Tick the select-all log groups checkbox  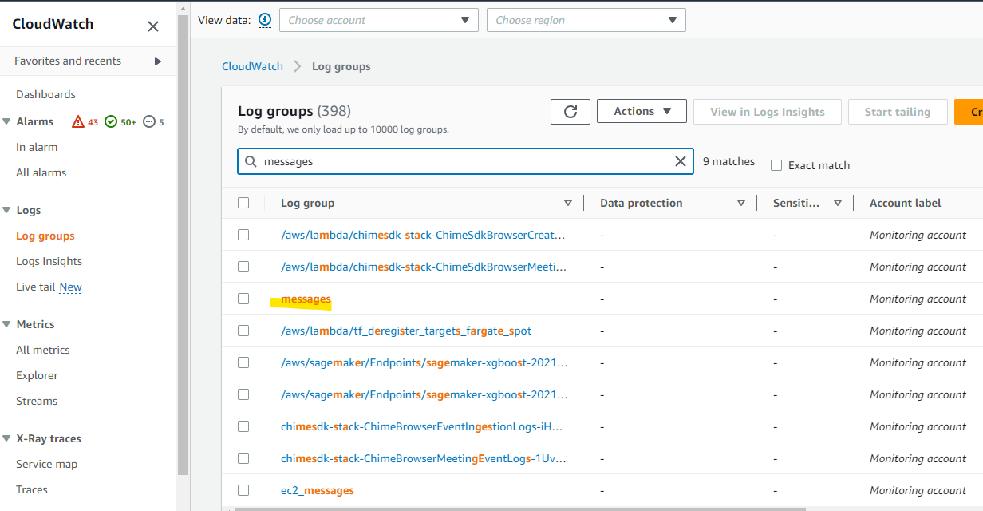(243, 203)
